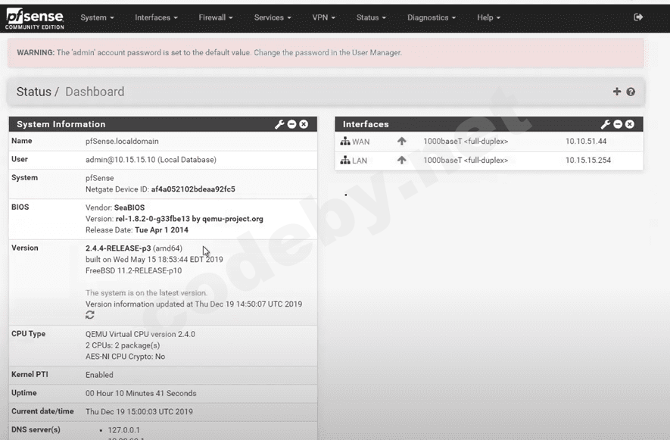The image size is (670, 440).
Task: Click uptime 00 Hour 10 Minutes 41 Seconds
Action: click(x=141, y=393)
